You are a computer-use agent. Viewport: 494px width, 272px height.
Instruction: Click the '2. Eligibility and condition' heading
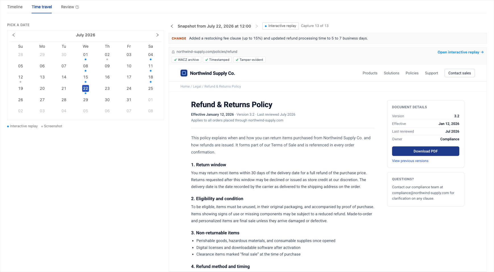217,199
